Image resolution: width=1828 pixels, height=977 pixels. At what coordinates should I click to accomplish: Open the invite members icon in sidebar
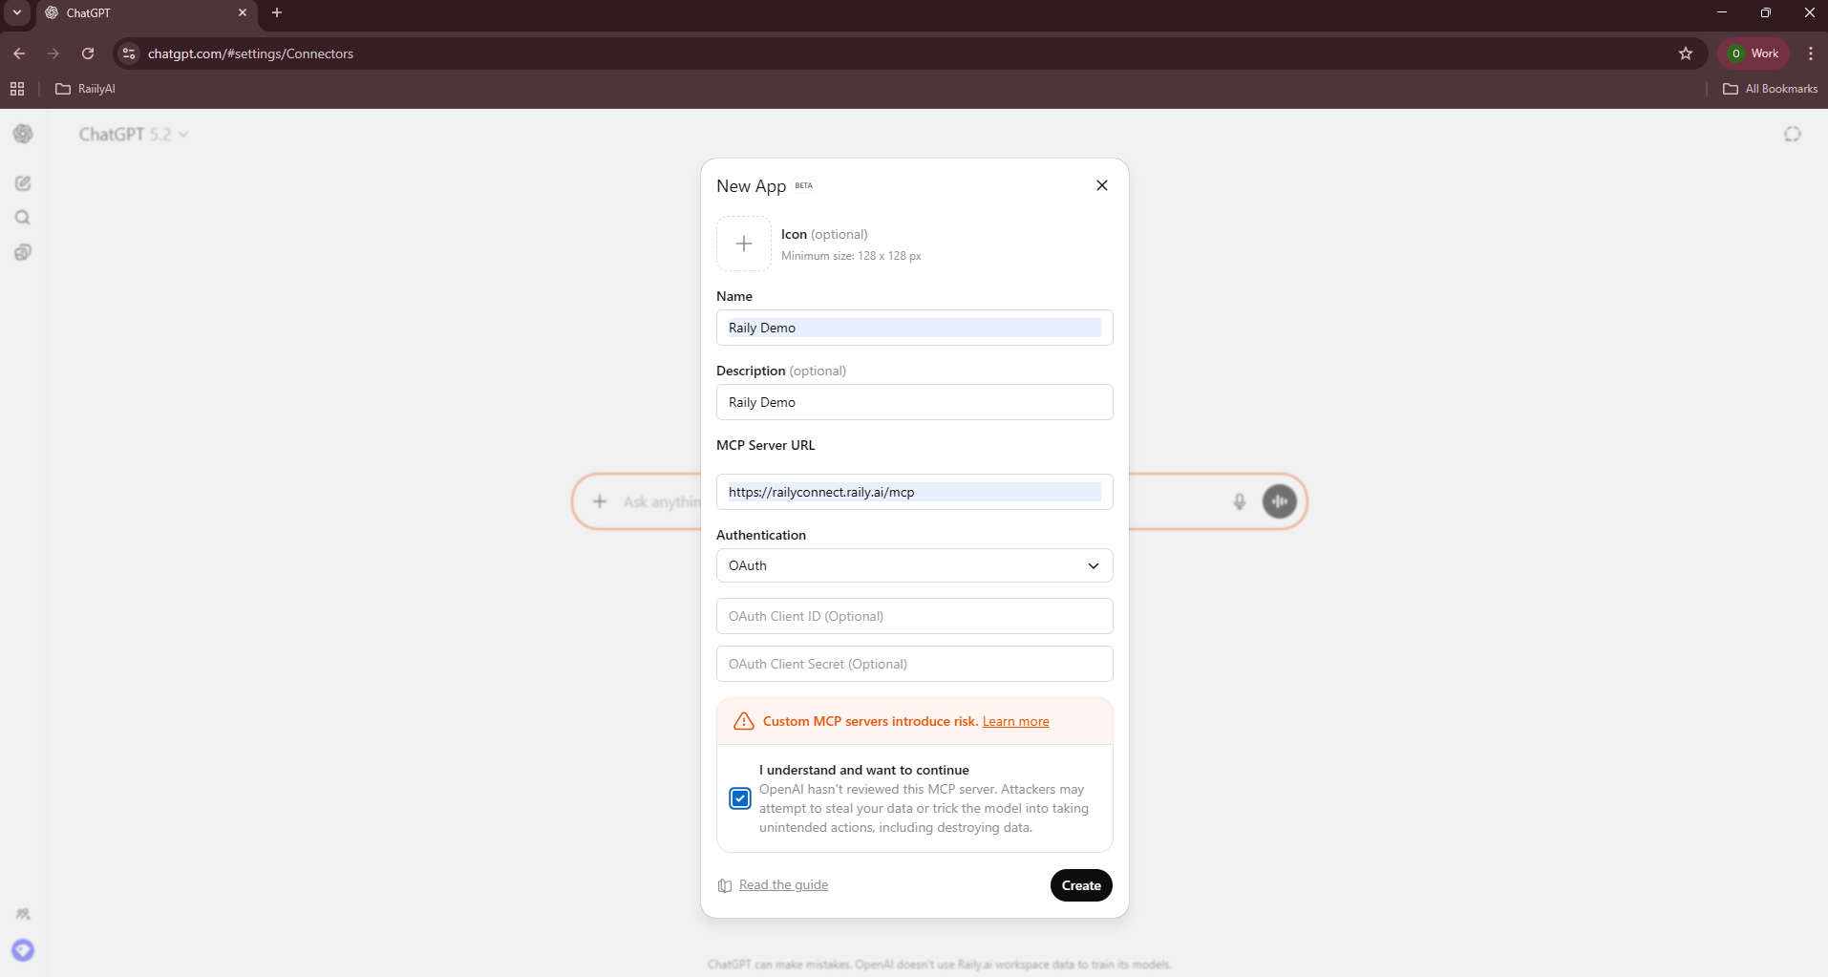click(x=23, y=914)
